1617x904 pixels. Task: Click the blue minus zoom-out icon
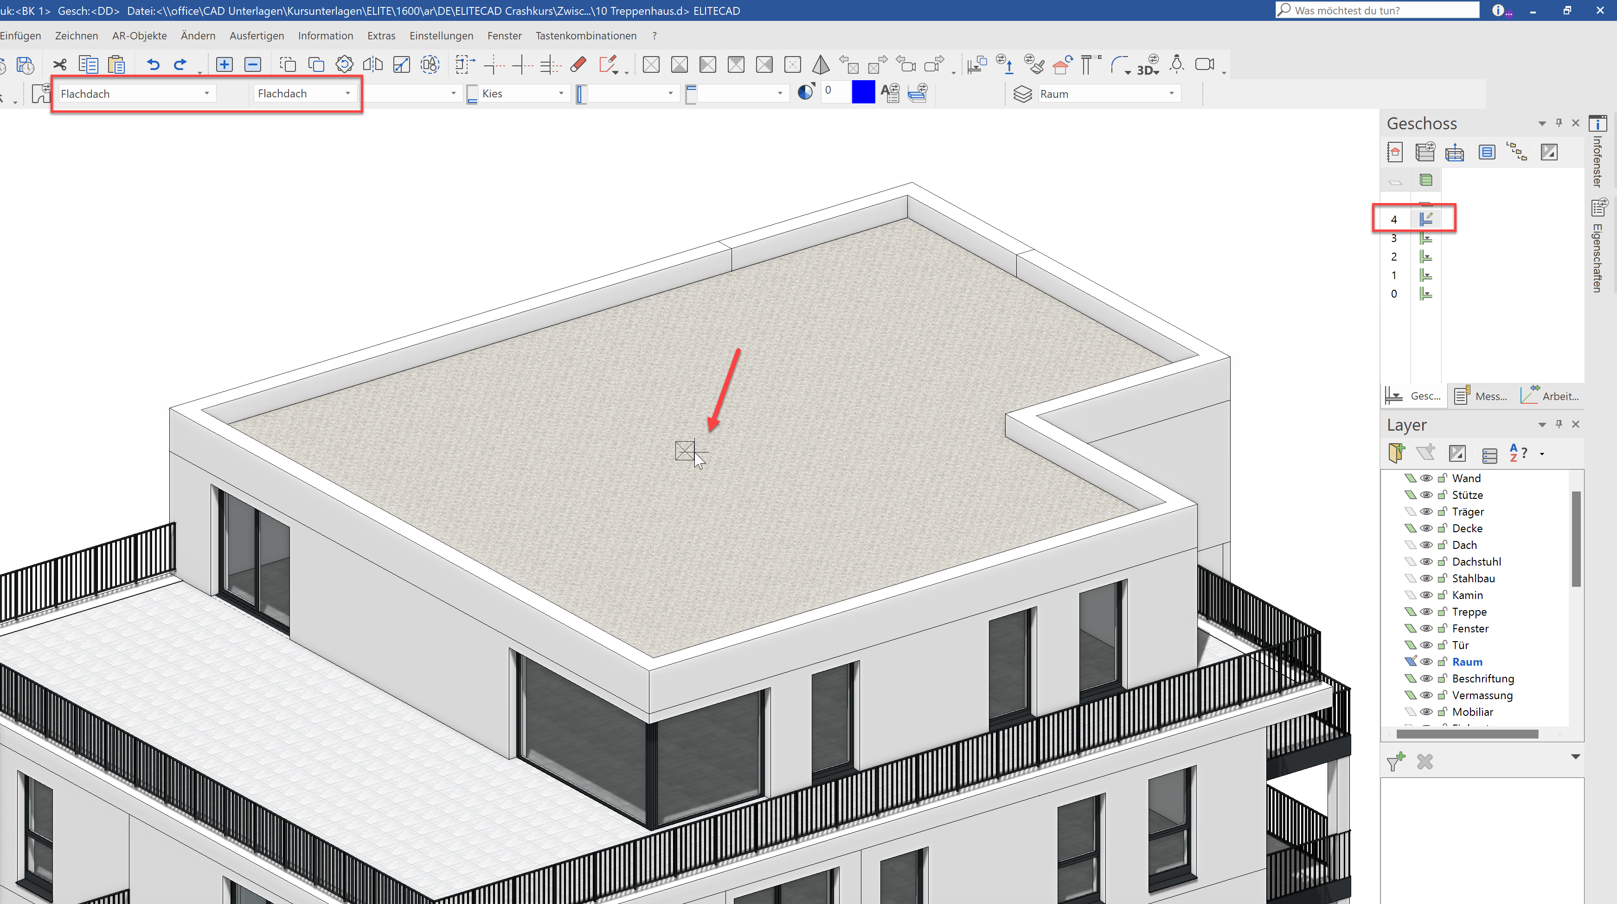click(252, 64)
